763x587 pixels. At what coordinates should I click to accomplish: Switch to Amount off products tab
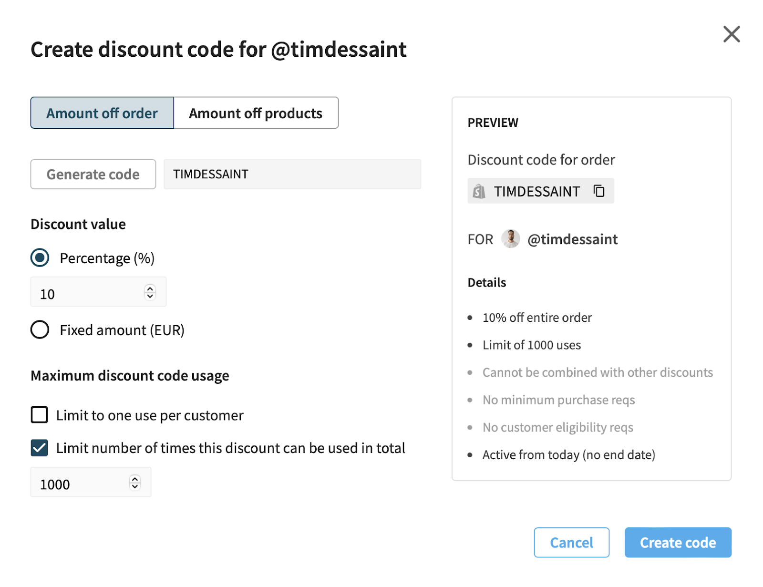[x=256, y=113]
